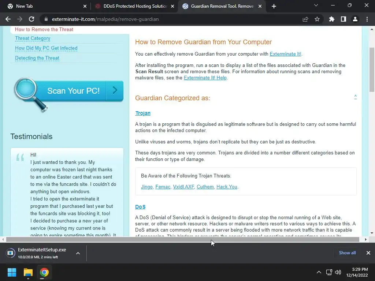This screenshot has width=375, height=281.
Task: Open the Exterminate It! link
Action: click(285, 54)
